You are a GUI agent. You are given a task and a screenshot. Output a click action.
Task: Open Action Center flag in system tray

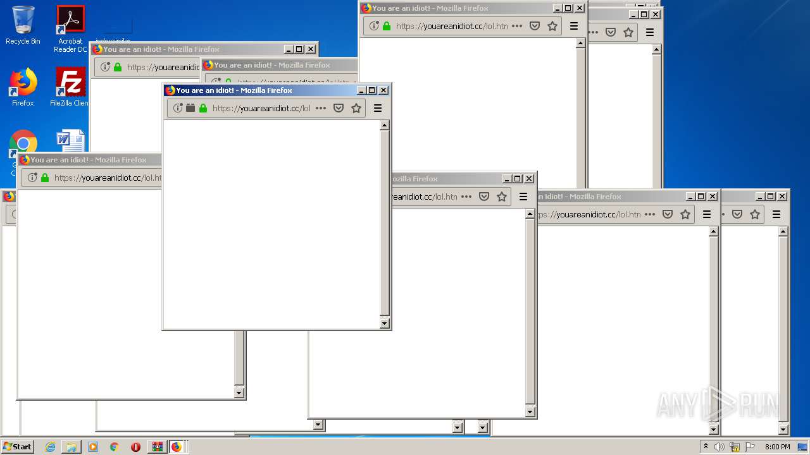tap(751, 447)
